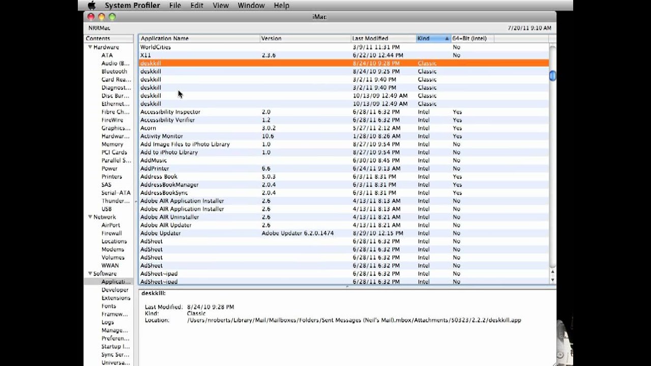
Task: Click the scroll down arrow
Action: (x=552, y=280)
